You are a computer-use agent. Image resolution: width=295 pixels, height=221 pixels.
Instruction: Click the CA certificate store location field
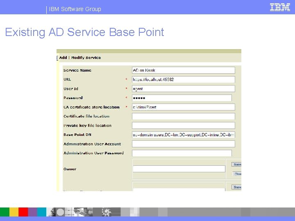point(184,107)
